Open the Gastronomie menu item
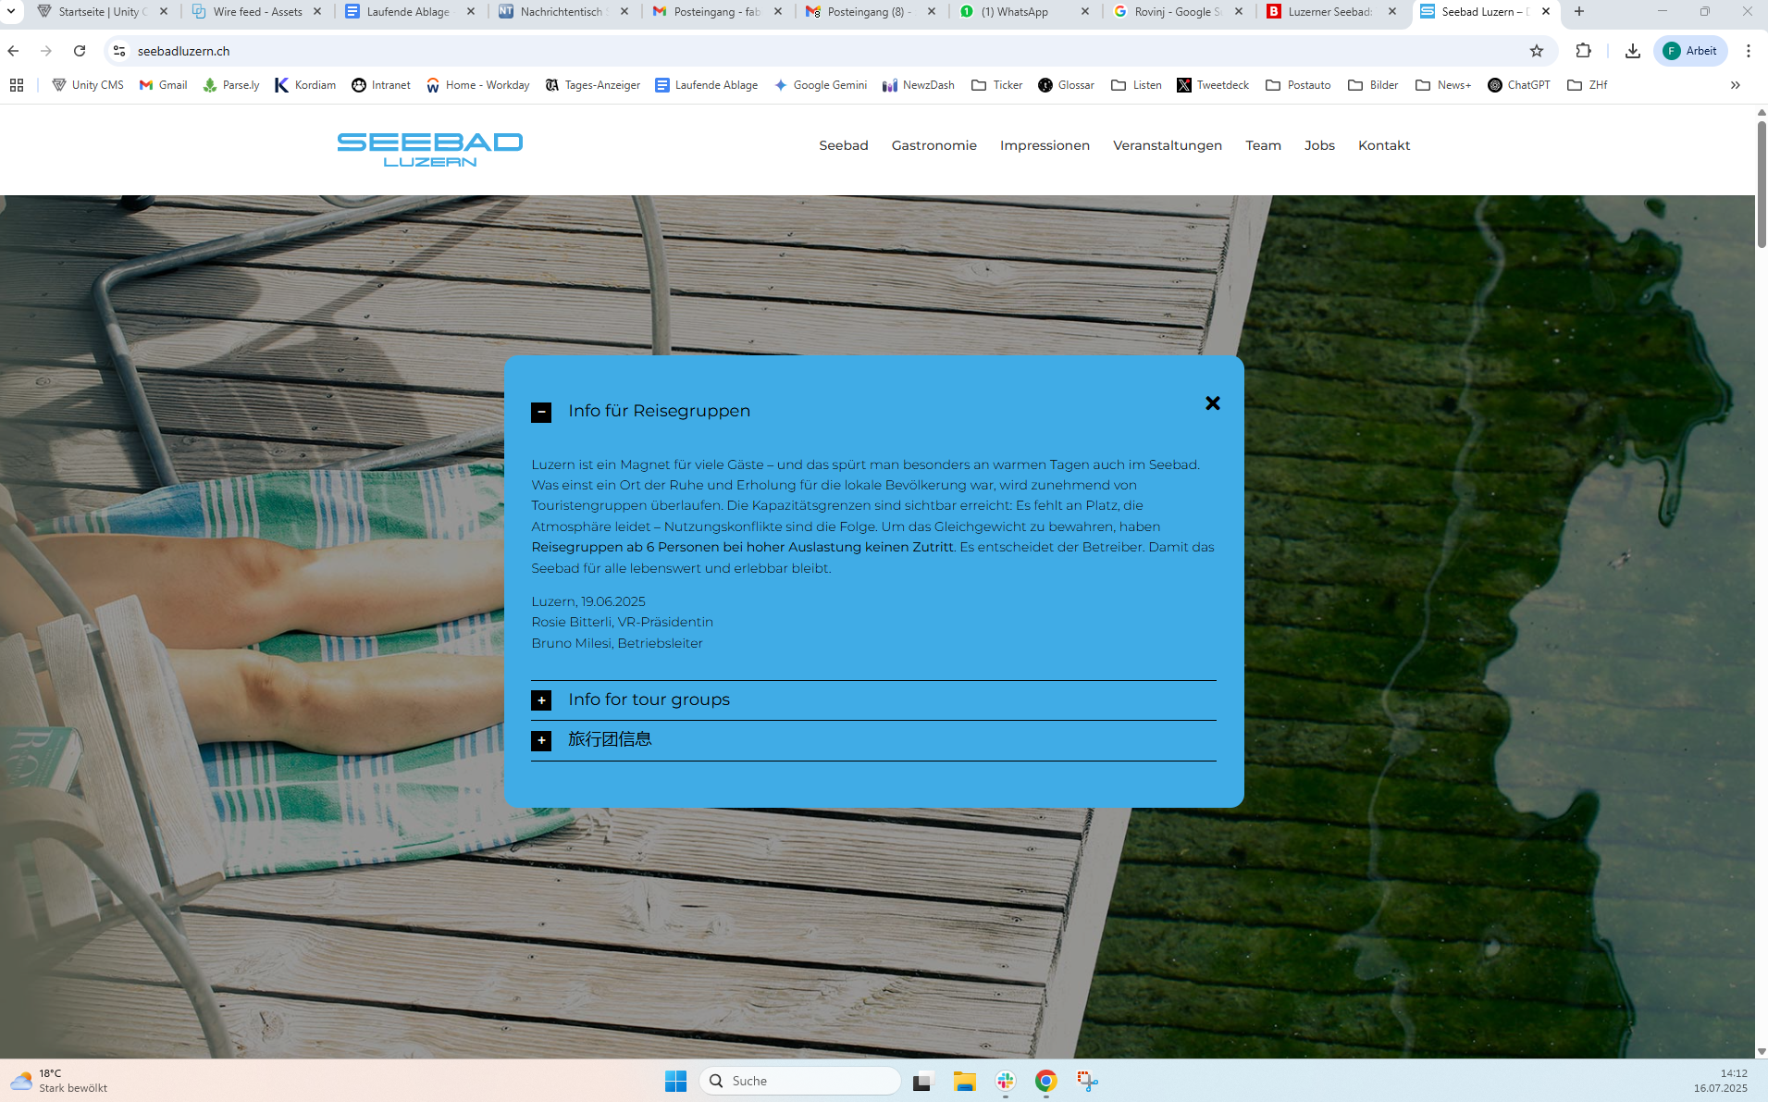This screenshot has height=1102, width=1768. (x=933, y=145)
